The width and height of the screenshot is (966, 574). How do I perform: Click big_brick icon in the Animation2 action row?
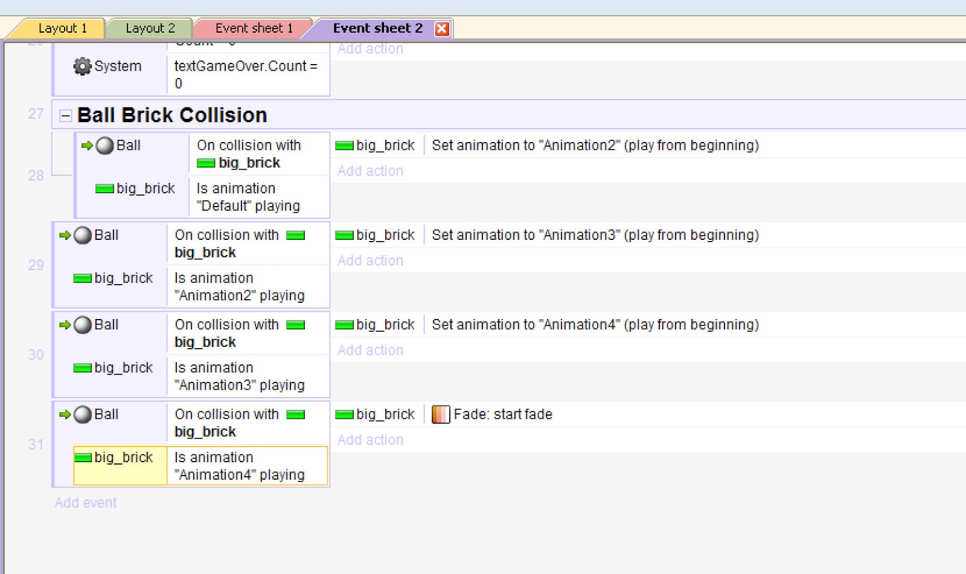tap(344, 146)
